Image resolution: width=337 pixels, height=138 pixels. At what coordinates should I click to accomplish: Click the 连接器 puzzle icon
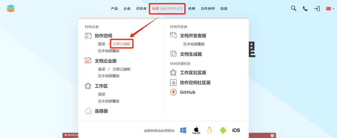coord(88,111)
